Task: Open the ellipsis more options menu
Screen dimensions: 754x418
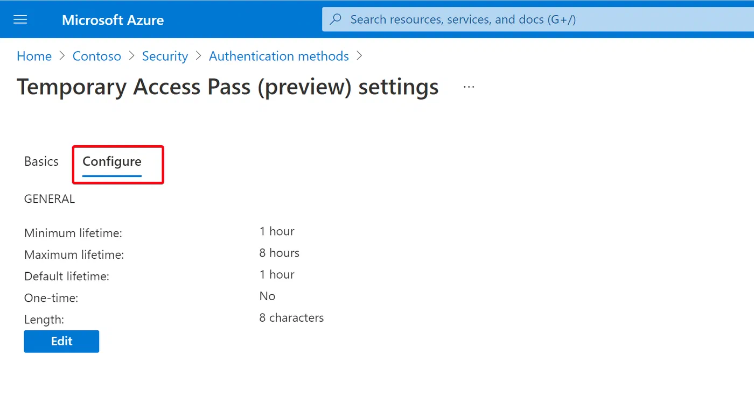Action: [469, 87]
